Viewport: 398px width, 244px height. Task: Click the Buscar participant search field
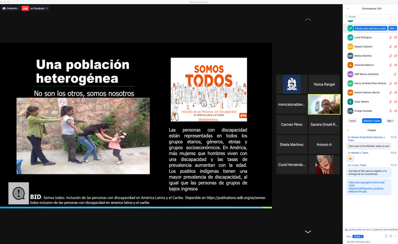click(x=371, y=17)
